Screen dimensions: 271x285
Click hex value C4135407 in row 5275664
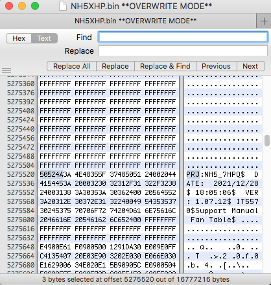tap(55, 256)
